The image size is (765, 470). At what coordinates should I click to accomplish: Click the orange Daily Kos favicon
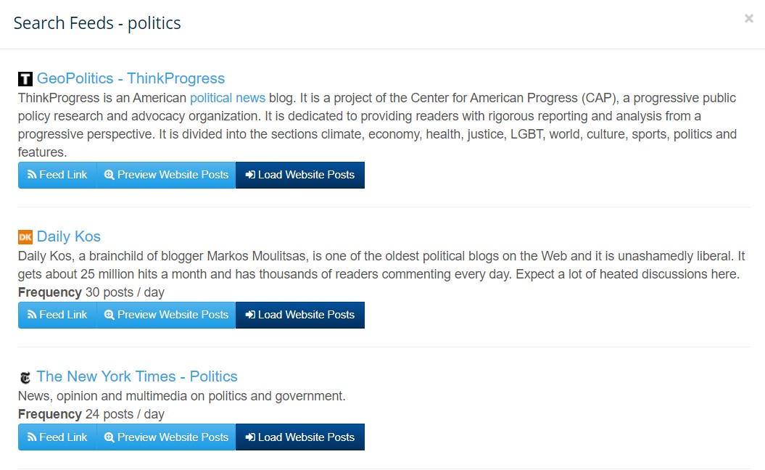(25, 237)
